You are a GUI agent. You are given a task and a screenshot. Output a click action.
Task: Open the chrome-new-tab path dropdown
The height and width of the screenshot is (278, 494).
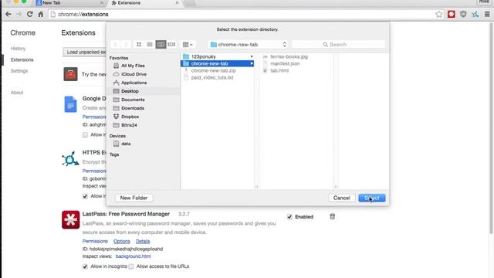tap(249, 45)
